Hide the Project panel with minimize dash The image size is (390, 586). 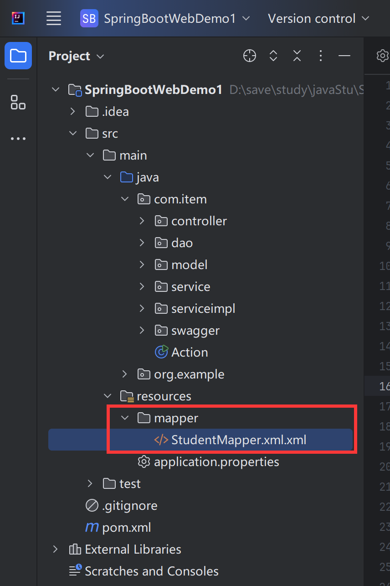point(344,56)
